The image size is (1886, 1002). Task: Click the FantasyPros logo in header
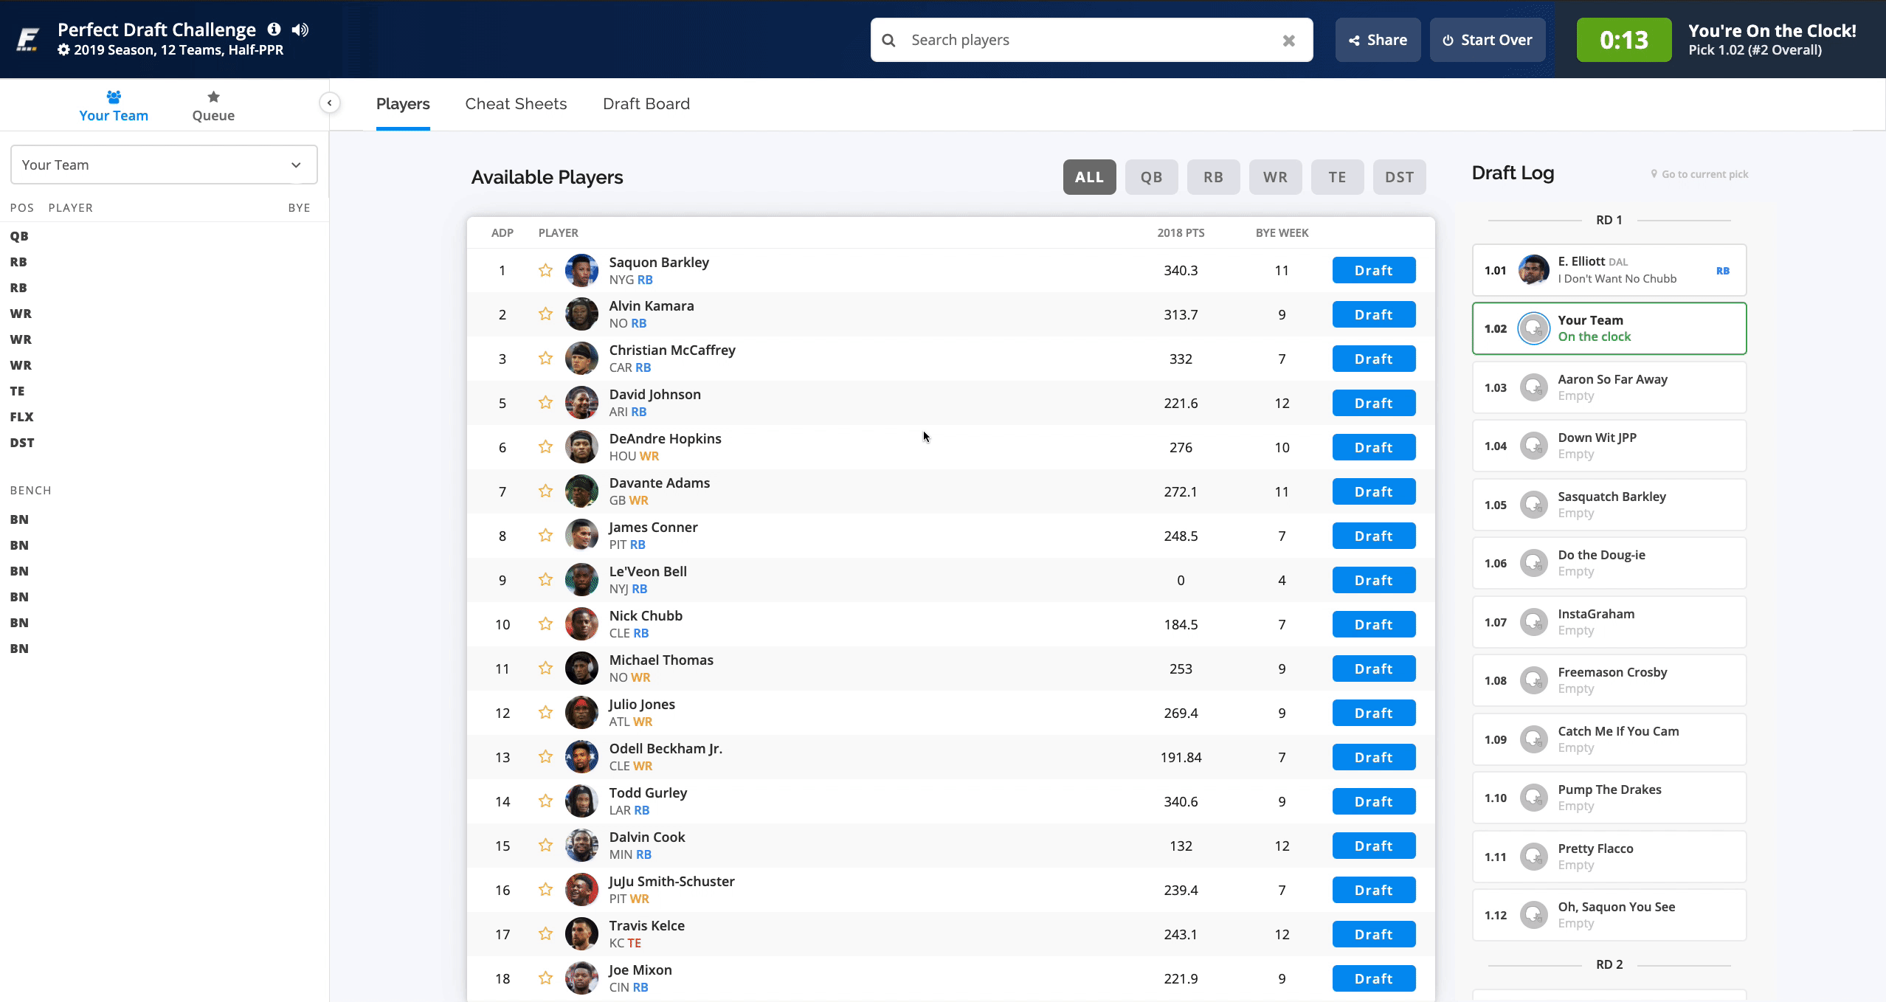28,39
